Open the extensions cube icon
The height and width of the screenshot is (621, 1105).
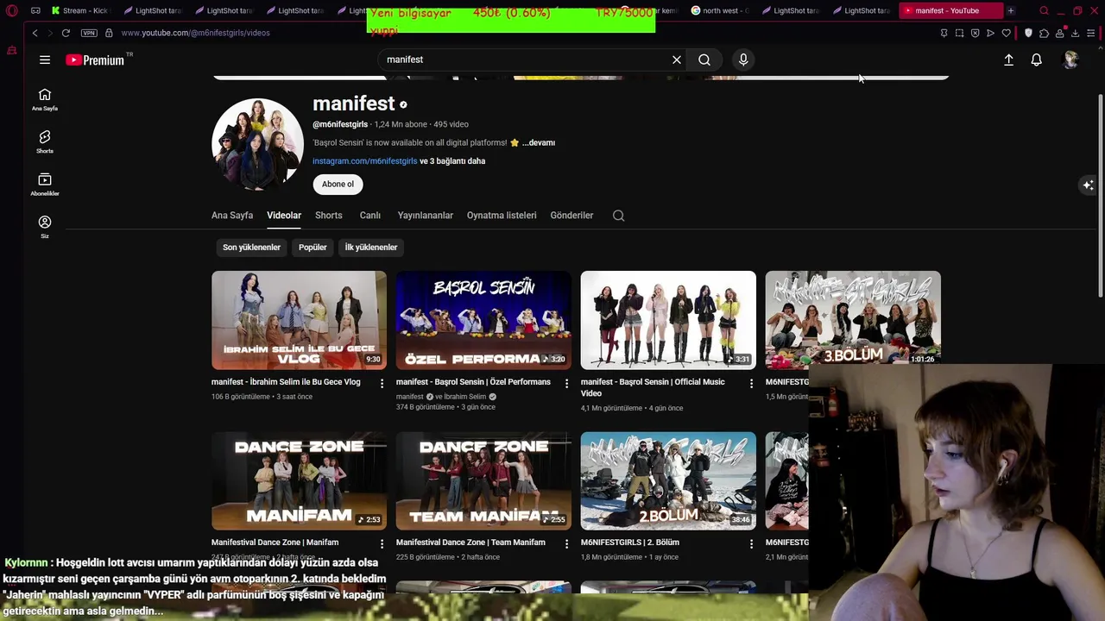[x=1044, y=33]
